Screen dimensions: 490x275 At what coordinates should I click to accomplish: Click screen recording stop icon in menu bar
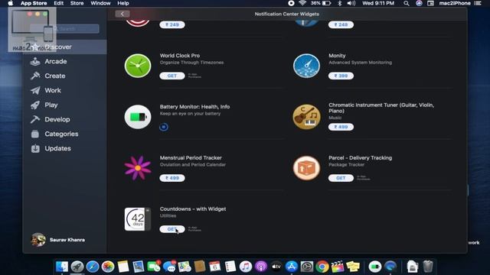tap(291, 3)
